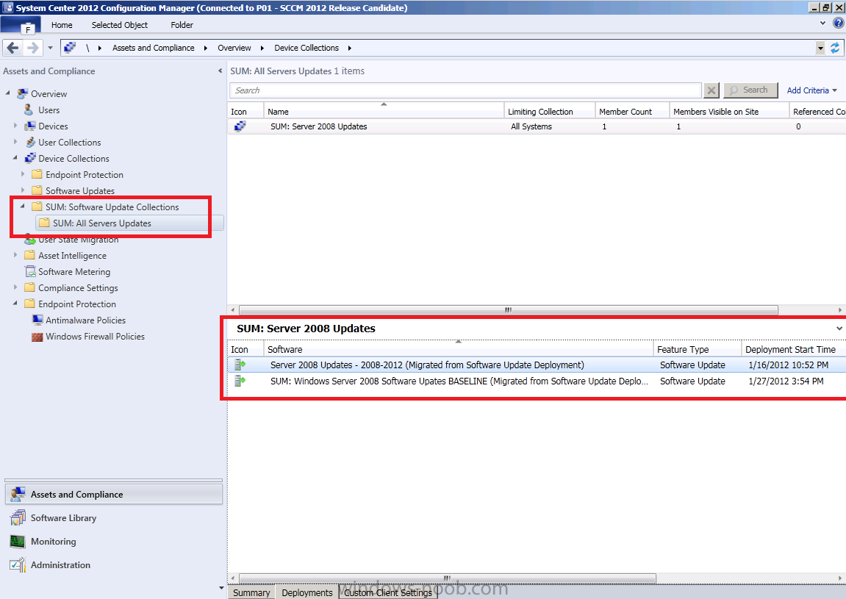This screenshot has width=846, height=599.
Task: Open the Add Criteria dropdown
Action: tap(811, 90)
